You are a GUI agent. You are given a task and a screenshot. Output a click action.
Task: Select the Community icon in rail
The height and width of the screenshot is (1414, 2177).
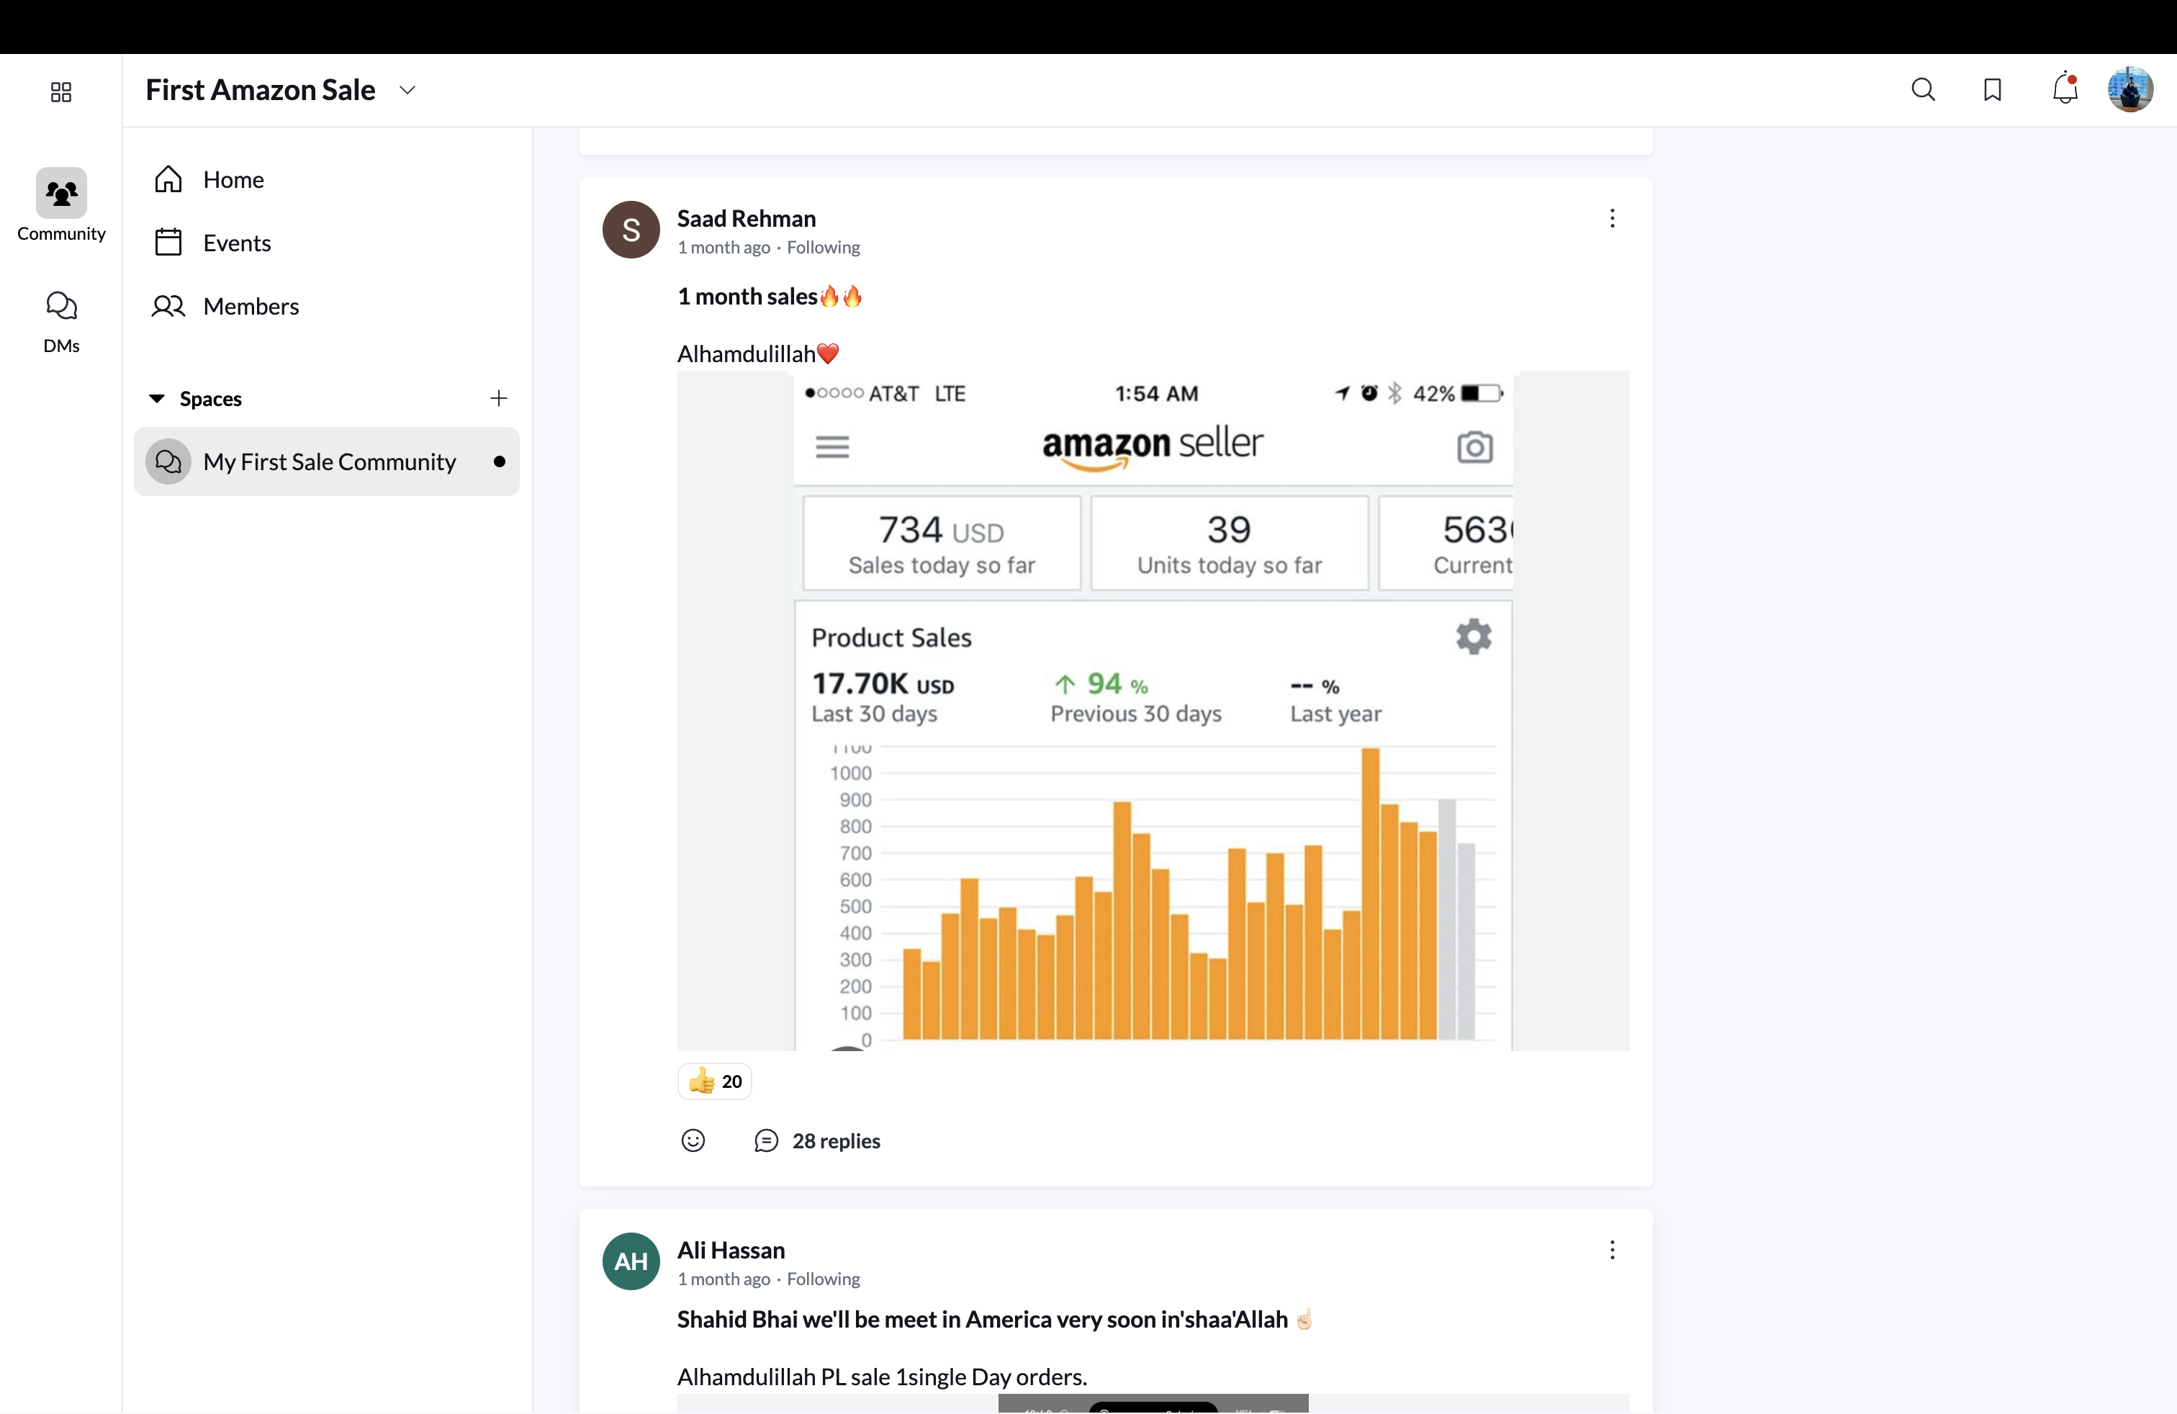[61, 205]
